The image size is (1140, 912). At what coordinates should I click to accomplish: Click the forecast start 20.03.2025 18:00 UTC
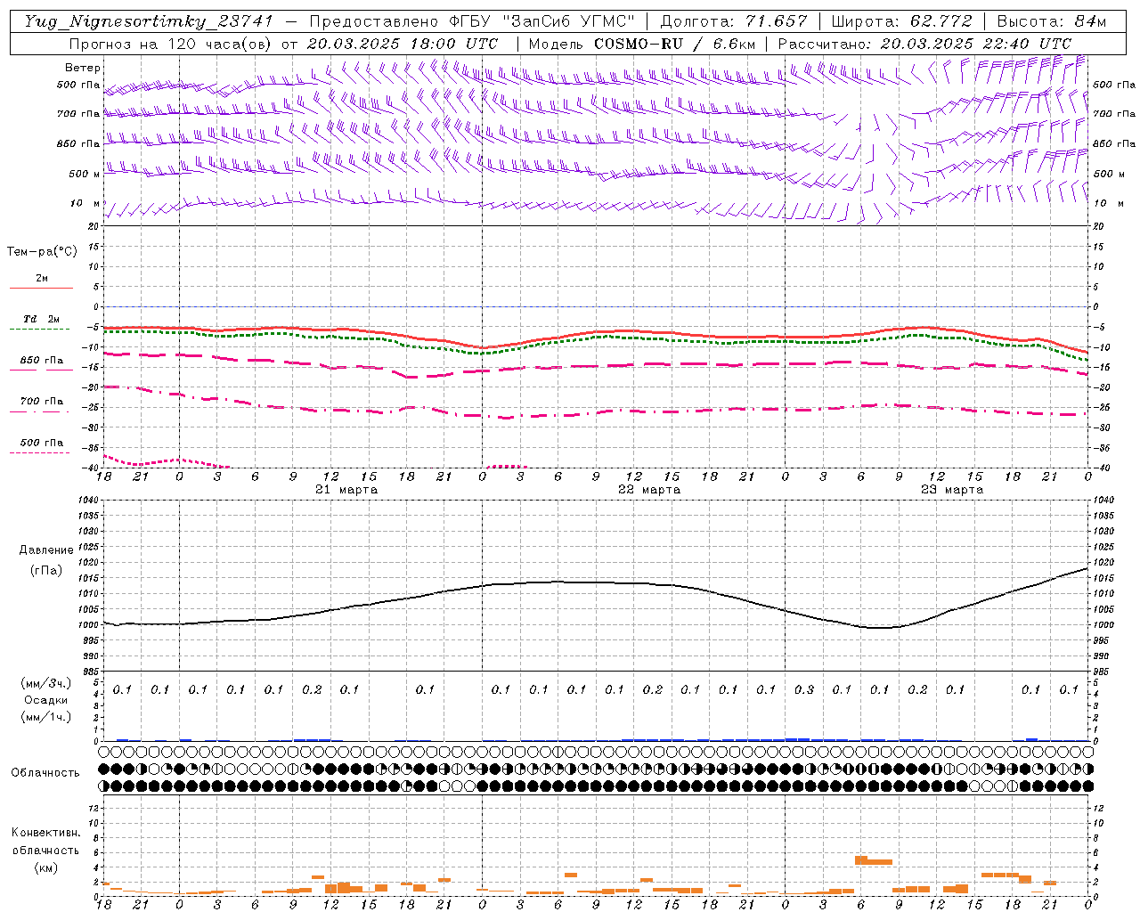(403, 44)
